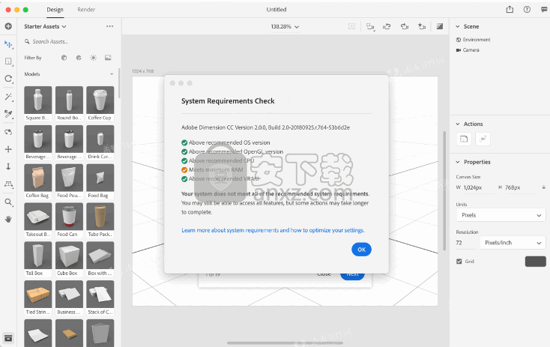Filter assets by Images icon
The height and width of the screenshot is (347, 550).
click(108, 58)
